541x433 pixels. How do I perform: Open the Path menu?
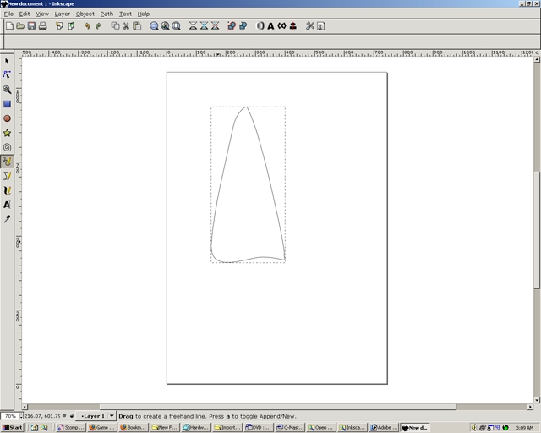(107, 14)
